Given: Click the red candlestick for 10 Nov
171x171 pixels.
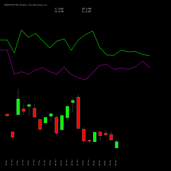Looking at the screenshot, I should pos(13,134).
